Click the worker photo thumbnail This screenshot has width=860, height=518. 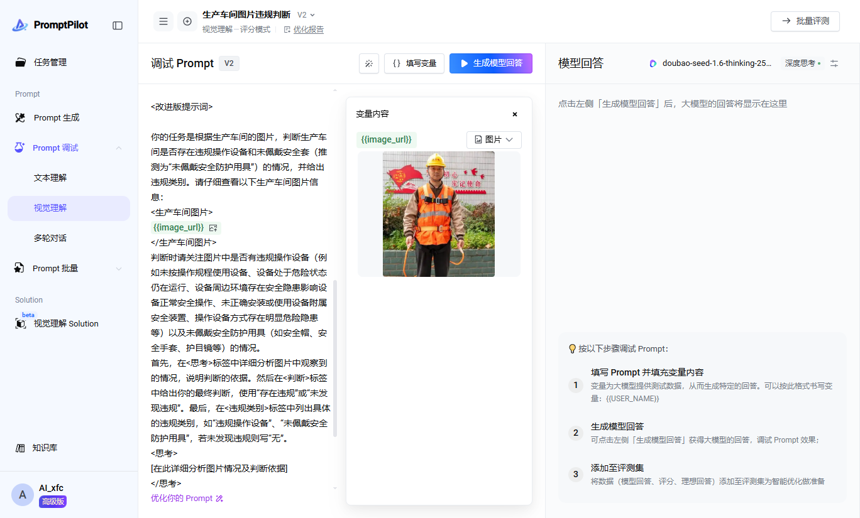(439, 214)
